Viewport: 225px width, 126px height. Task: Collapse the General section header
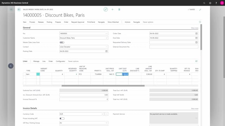pos(27,28)
